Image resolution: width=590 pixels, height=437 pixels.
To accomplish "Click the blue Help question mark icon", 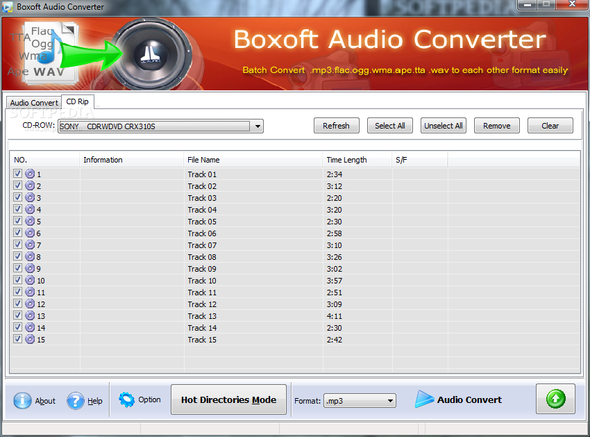I will pos(75,400).
